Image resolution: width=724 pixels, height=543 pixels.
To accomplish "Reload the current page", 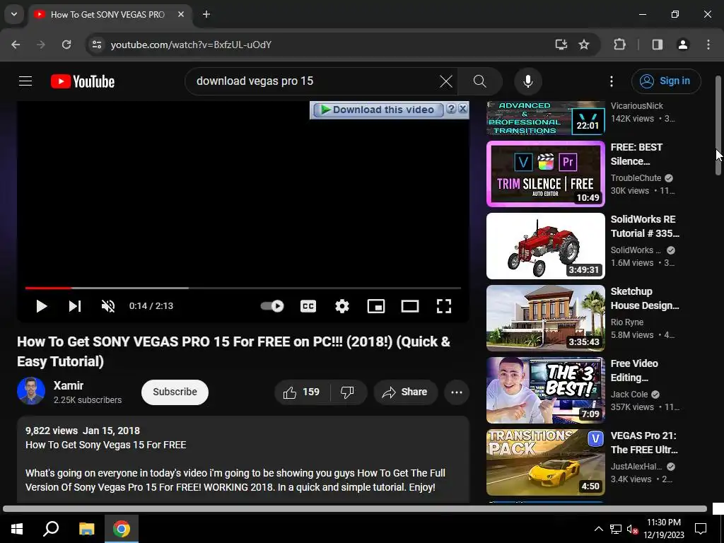I will [66, 45].
